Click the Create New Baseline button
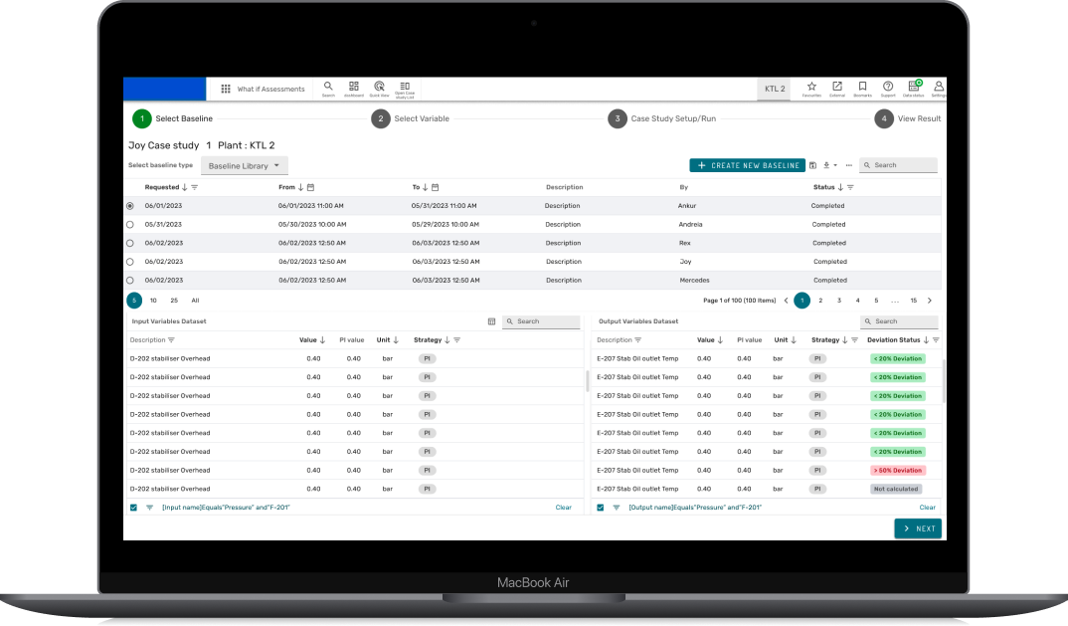 pyautogui.click(x=747, y=165)
